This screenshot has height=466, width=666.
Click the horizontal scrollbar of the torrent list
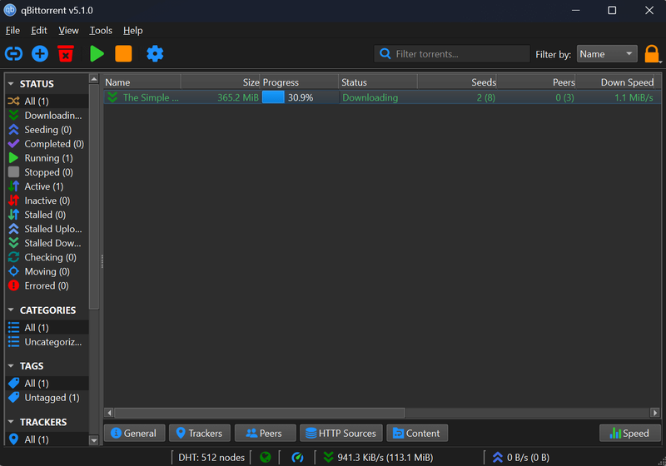(x=260, y=413)
